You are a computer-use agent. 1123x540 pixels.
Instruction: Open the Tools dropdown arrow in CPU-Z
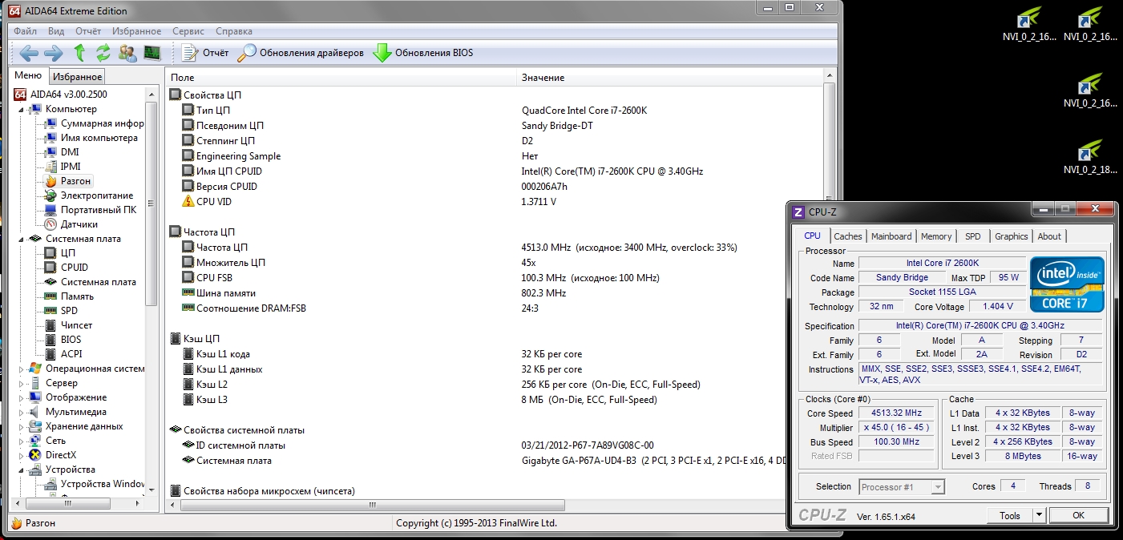pos(1039,515)
